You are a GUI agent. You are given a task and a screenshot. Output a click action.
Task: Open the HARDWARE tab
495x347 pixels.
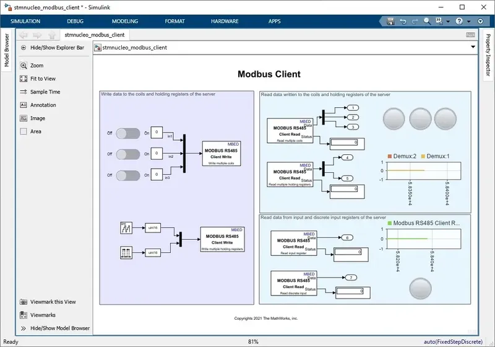coord(225,21)
